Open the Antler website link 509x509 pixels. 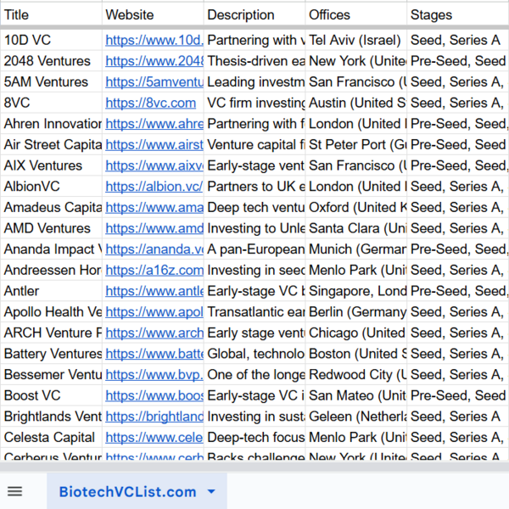(154, 291)
